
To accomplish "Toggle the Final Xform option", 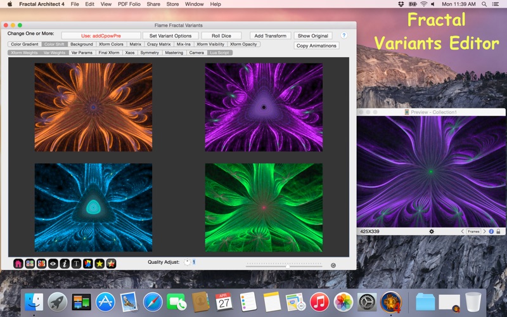I will (109, 53).
